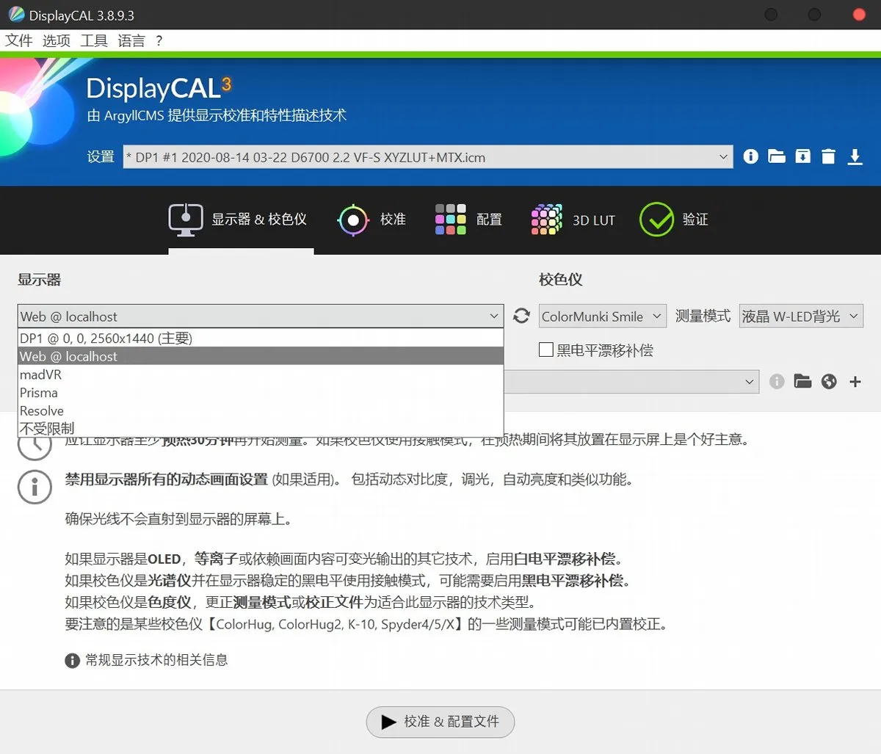Open the 语言 menu

point(131,40)
